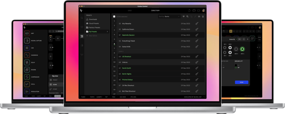Switch to the GRID tab
Image resolution: width=285 pixels, height=114 pixels.
click(130, 10)
